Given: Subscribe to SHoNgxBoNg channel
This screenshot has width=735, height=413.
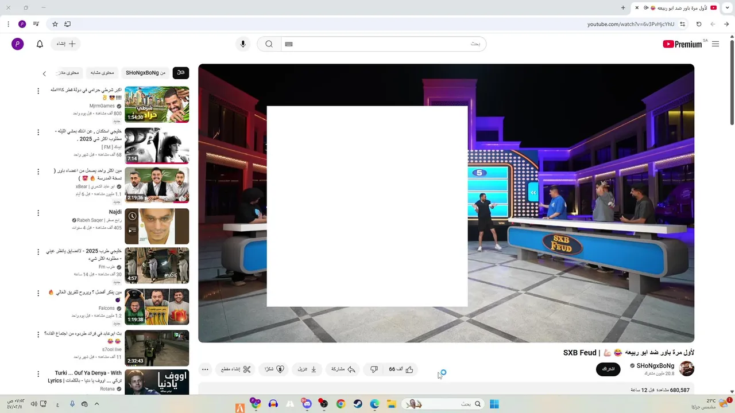Looking at the screenshot, I should (x=608, y=369).
